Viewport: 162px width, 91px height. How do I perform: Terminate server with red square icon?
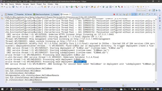click(x=114, y=14)
